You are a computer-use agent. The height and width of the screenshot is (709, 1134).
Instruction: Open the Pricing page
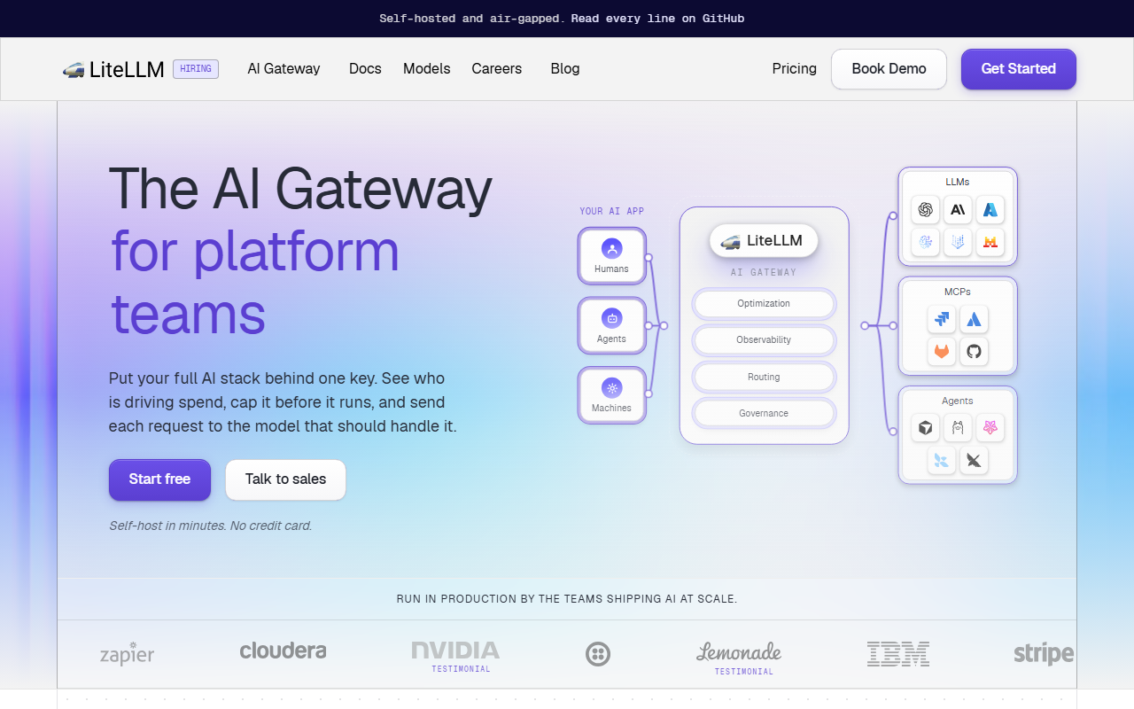tap(795, 69)
